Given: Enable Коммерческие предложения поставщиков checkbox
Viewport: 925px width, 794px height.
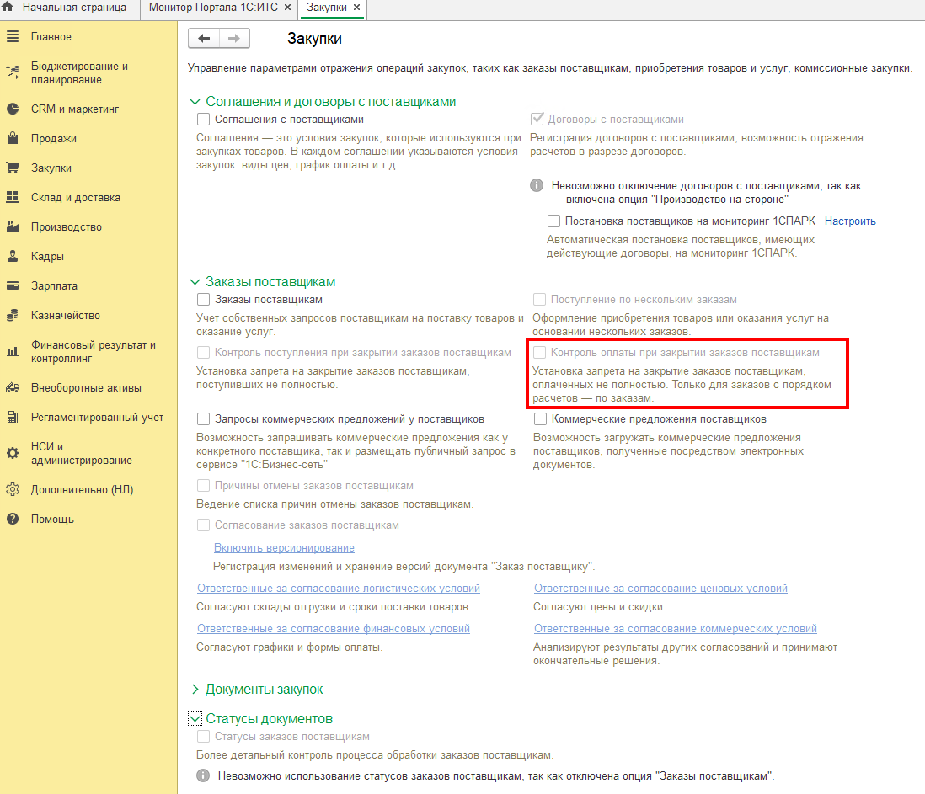Looking at the screenshot, I should pos(540,419).
